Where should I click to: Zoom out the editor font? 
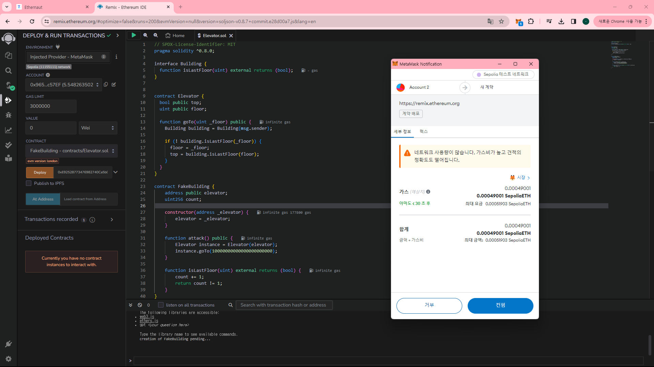point(145,35)
